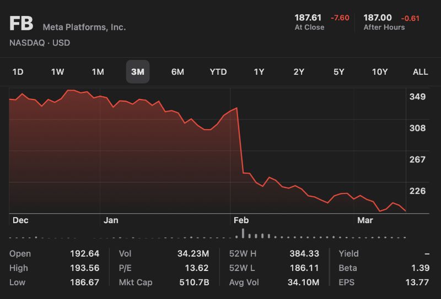The image size is (441, 299).
Task: Switch to the 1W range
Action: coord(58,72)
